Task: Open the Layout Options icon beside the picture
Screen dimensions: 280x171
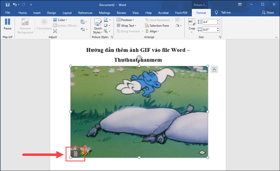Action: 214,70
